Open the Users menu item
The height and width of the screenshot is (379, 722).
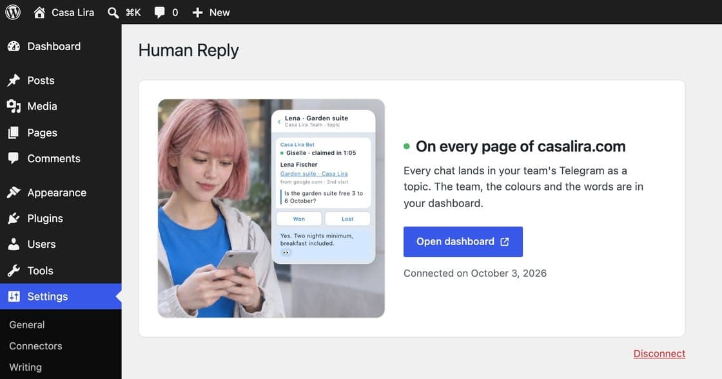(61, 244)
